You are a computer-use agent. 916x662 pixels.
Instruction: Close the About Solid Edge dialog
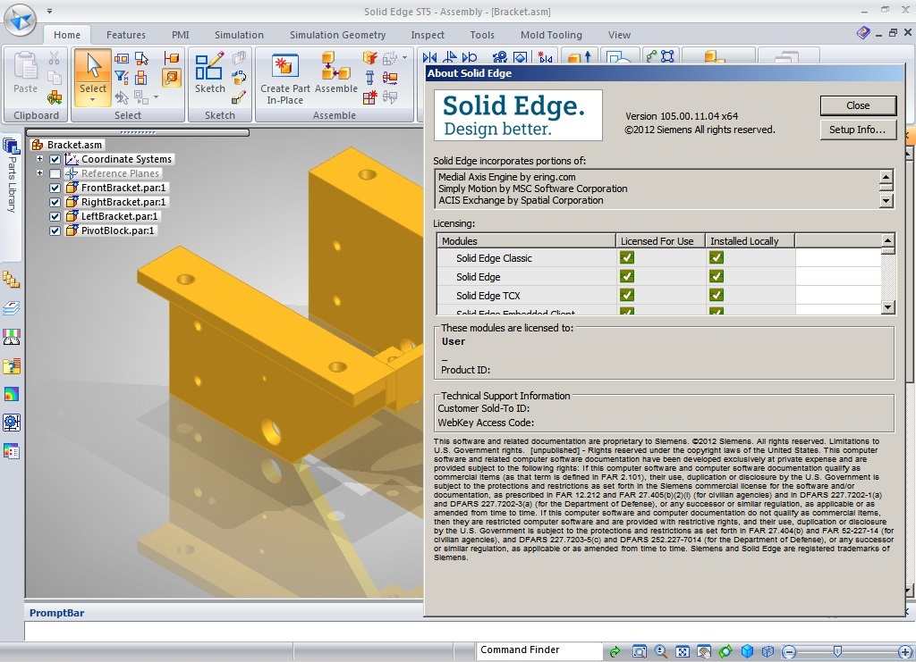click(x=858, y=105)
